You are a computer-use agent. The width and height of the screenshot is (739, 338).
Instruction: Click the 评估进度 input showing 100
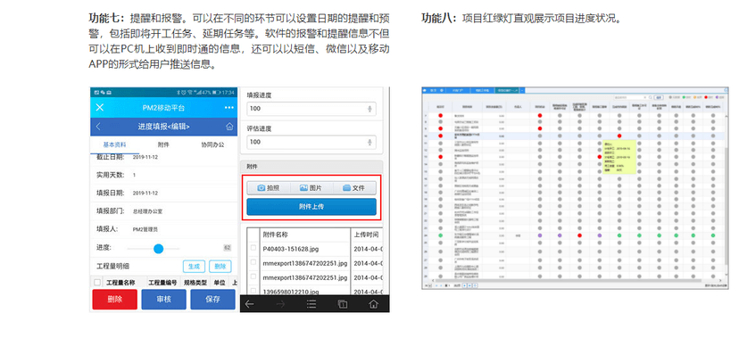click(311, 142)
